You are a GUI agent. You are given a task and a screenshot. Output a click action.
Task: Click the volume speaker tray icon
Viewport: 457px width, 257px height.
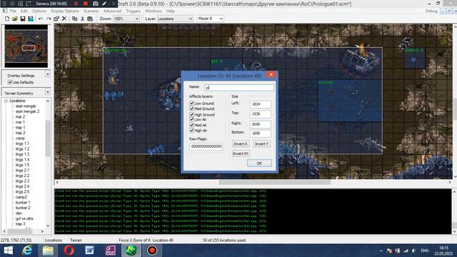(413, 251)
